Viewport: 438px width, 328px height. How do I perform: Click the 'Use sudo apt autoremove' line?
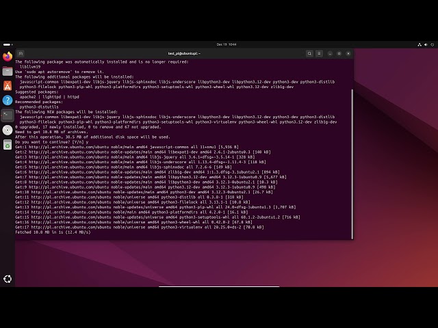coord(60,72)
